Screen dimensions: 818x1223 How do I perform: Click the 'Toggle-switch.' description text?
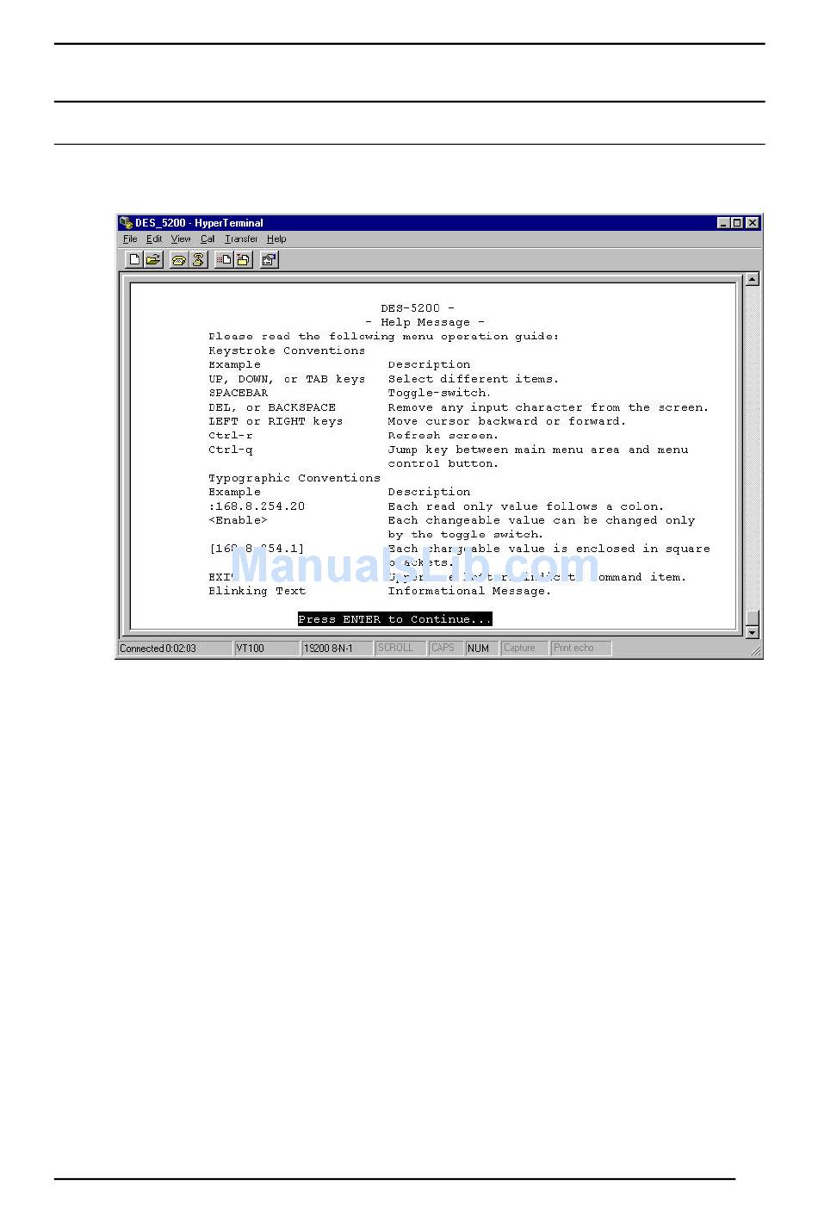point(439,393)
